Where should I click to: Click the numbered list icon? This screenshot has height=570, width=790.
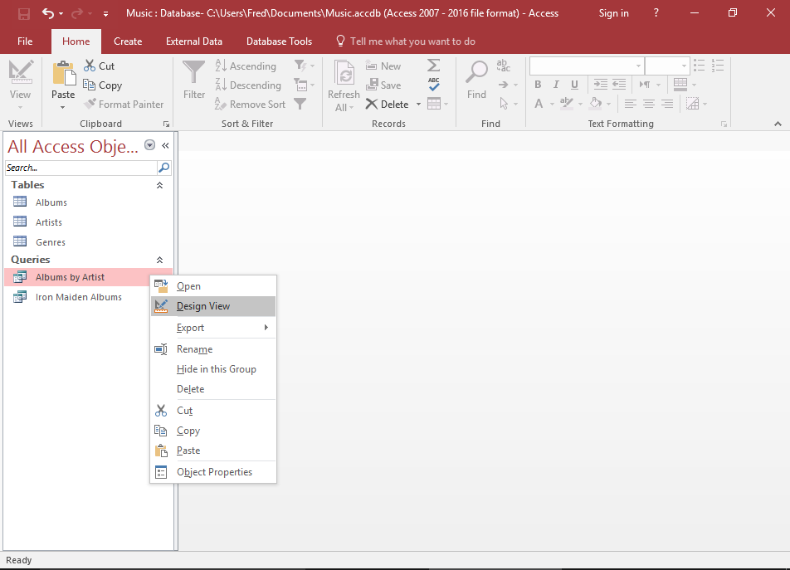[718, 66]
